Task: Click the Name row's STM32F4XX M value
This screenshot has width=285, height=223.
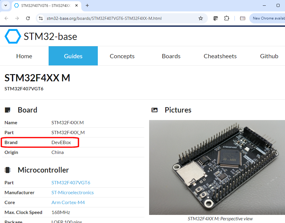Action: (x=67, y=122)
